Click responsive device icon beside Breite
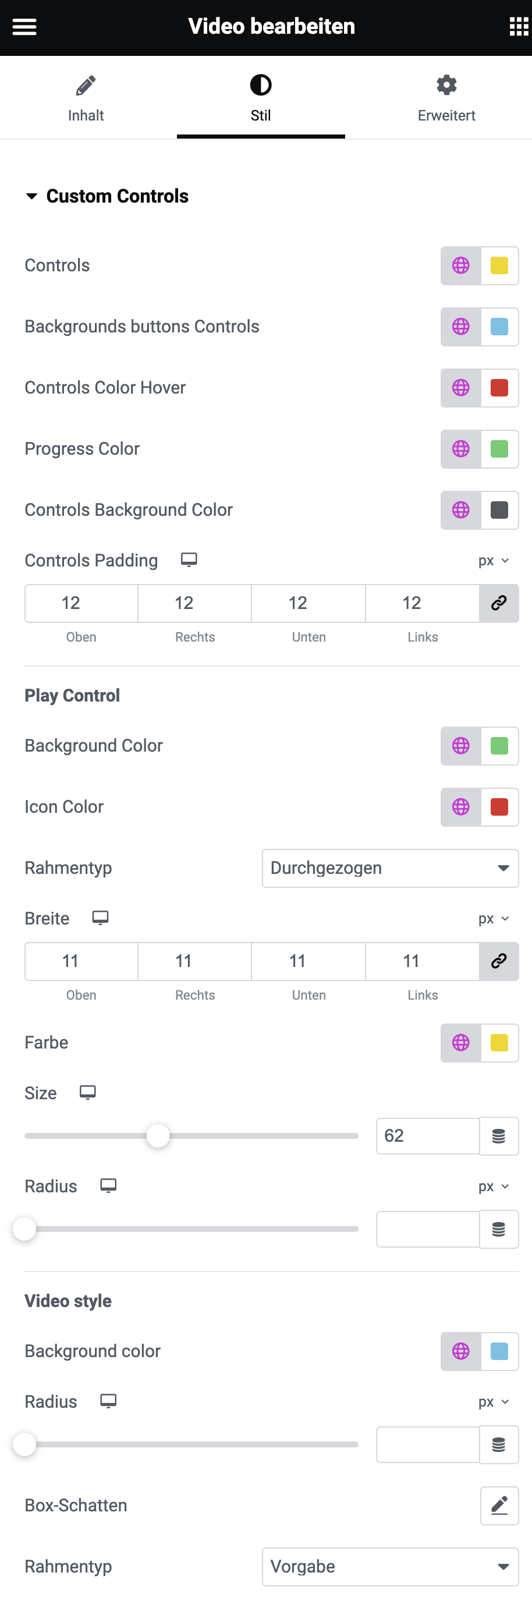Image resolution: width=532 pixels, height=1622 pixels. (100, 918)
